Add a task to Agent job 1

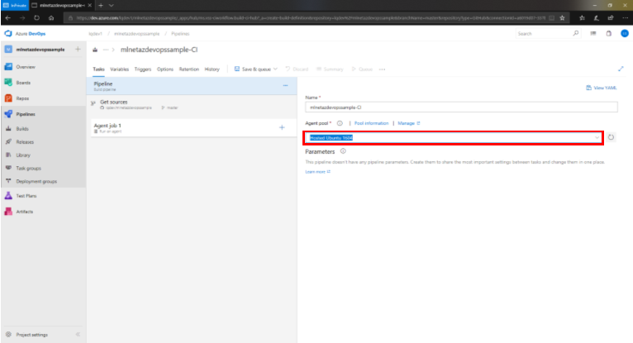[282, 127]
